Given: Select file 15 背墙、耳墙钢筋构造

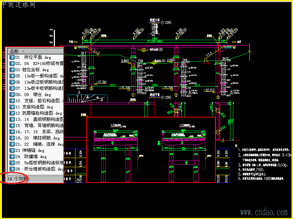Looking at the screenshot, I should point(36,126).
